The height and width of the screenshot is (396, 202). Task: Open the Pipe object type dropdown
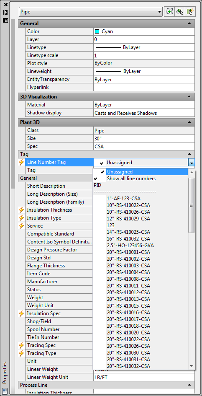tap(91, 12)
